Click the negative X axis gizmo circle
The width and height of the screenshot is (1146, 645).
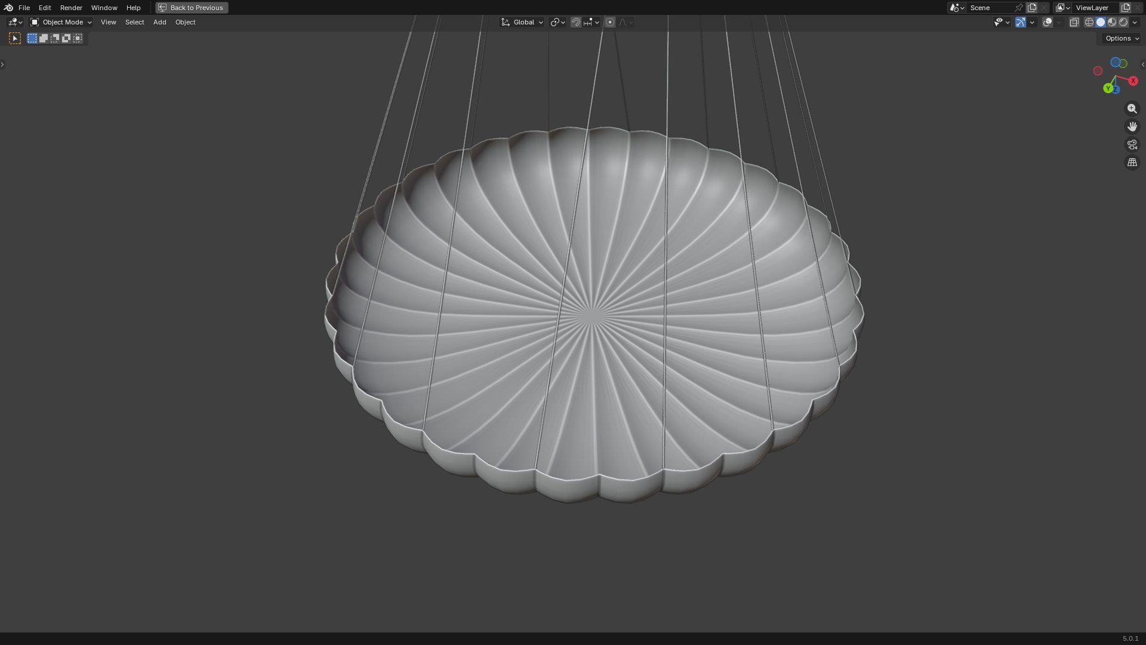(x=1098, y=71)
